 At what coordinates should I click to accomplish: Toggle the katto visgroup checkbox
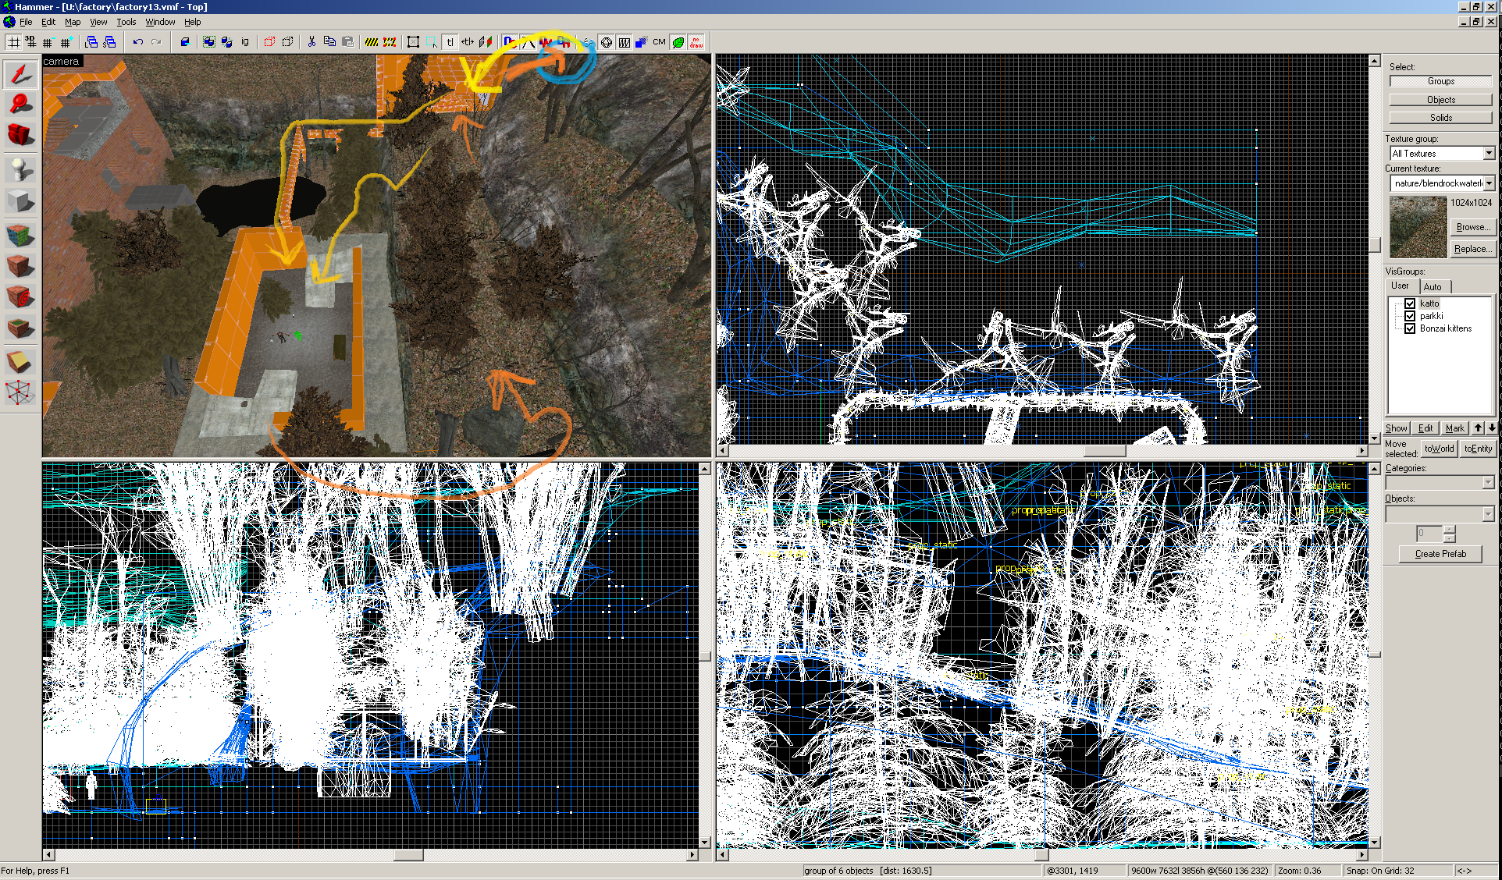click(1410, 303)
